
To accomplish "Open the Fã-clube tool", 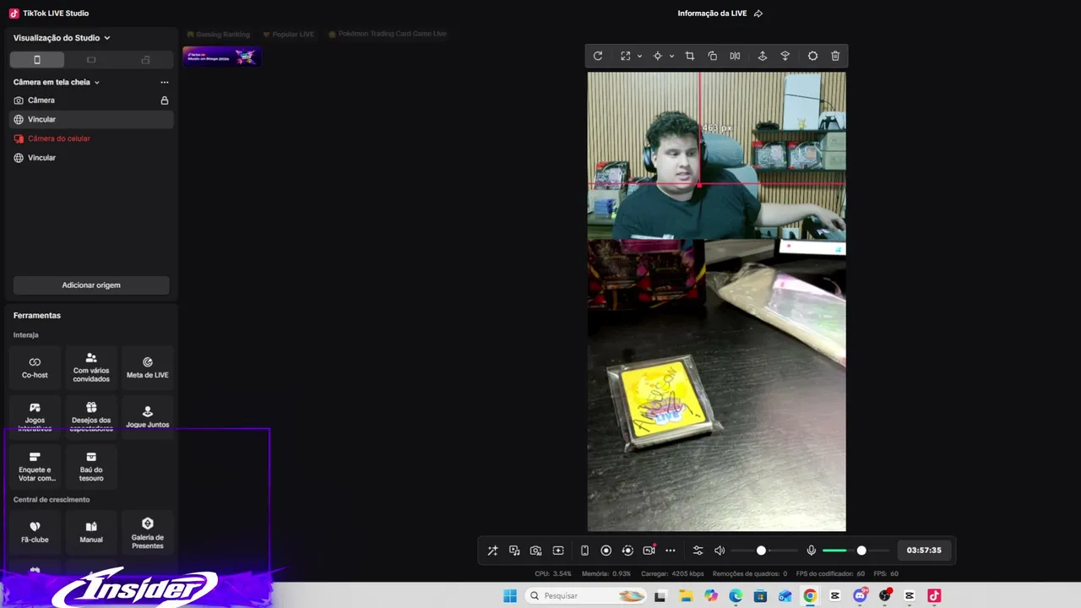I will point(35,532).
